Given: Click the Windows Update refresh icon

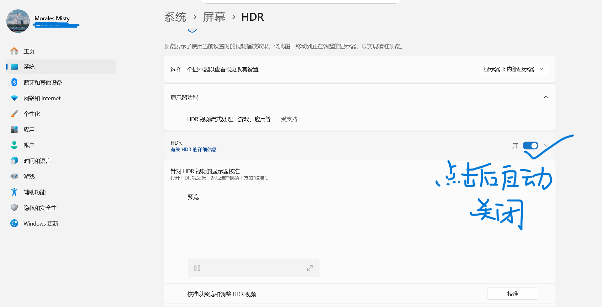Looking at the screenshot, I should pos(14,223).
